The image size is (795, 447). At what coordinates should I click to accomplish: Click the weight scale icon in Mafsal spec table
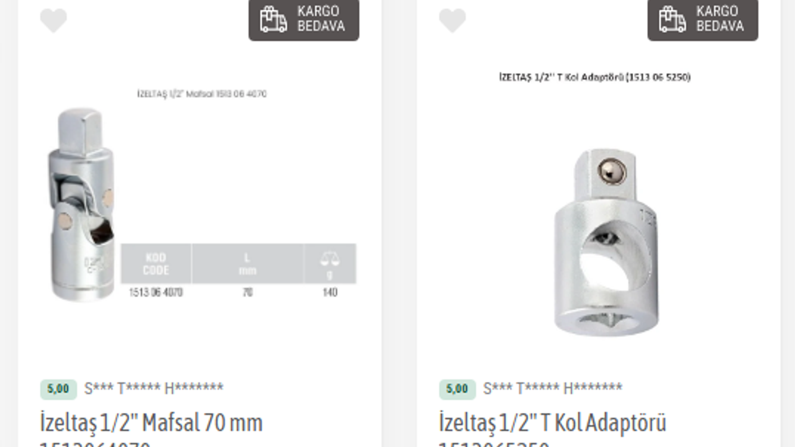tap(330, 258)
